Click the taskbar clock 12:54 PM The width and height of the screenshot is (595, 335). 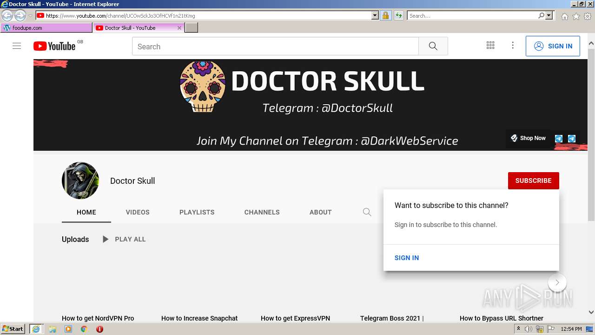click(571, 329)
